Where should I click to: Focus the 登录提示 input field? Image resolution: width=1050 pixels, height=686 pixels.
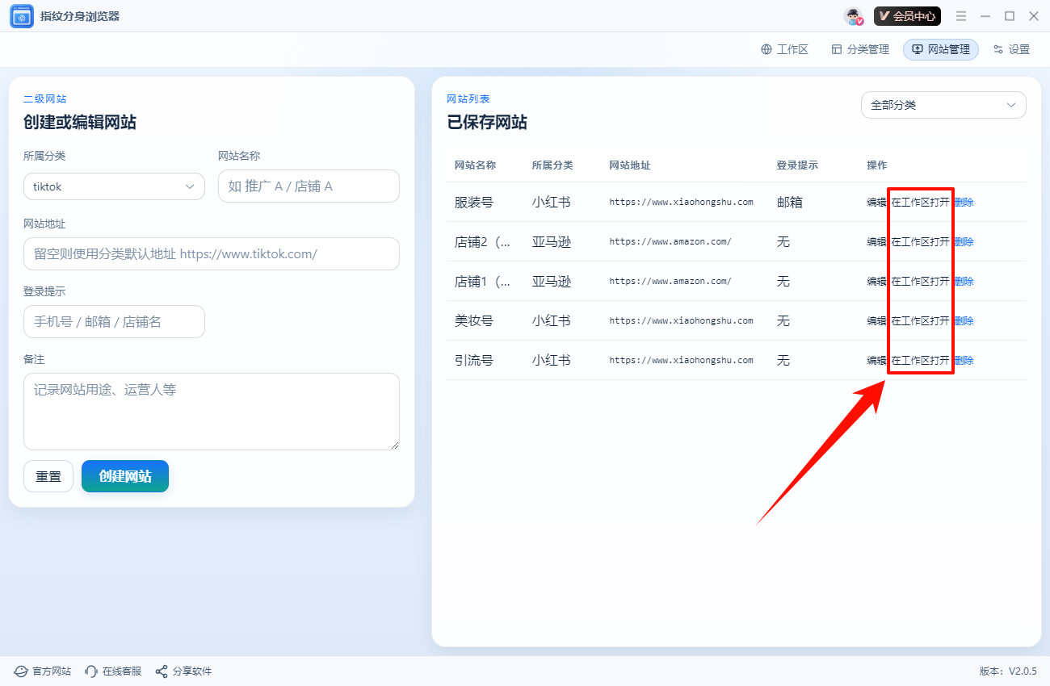click(114, 321)
